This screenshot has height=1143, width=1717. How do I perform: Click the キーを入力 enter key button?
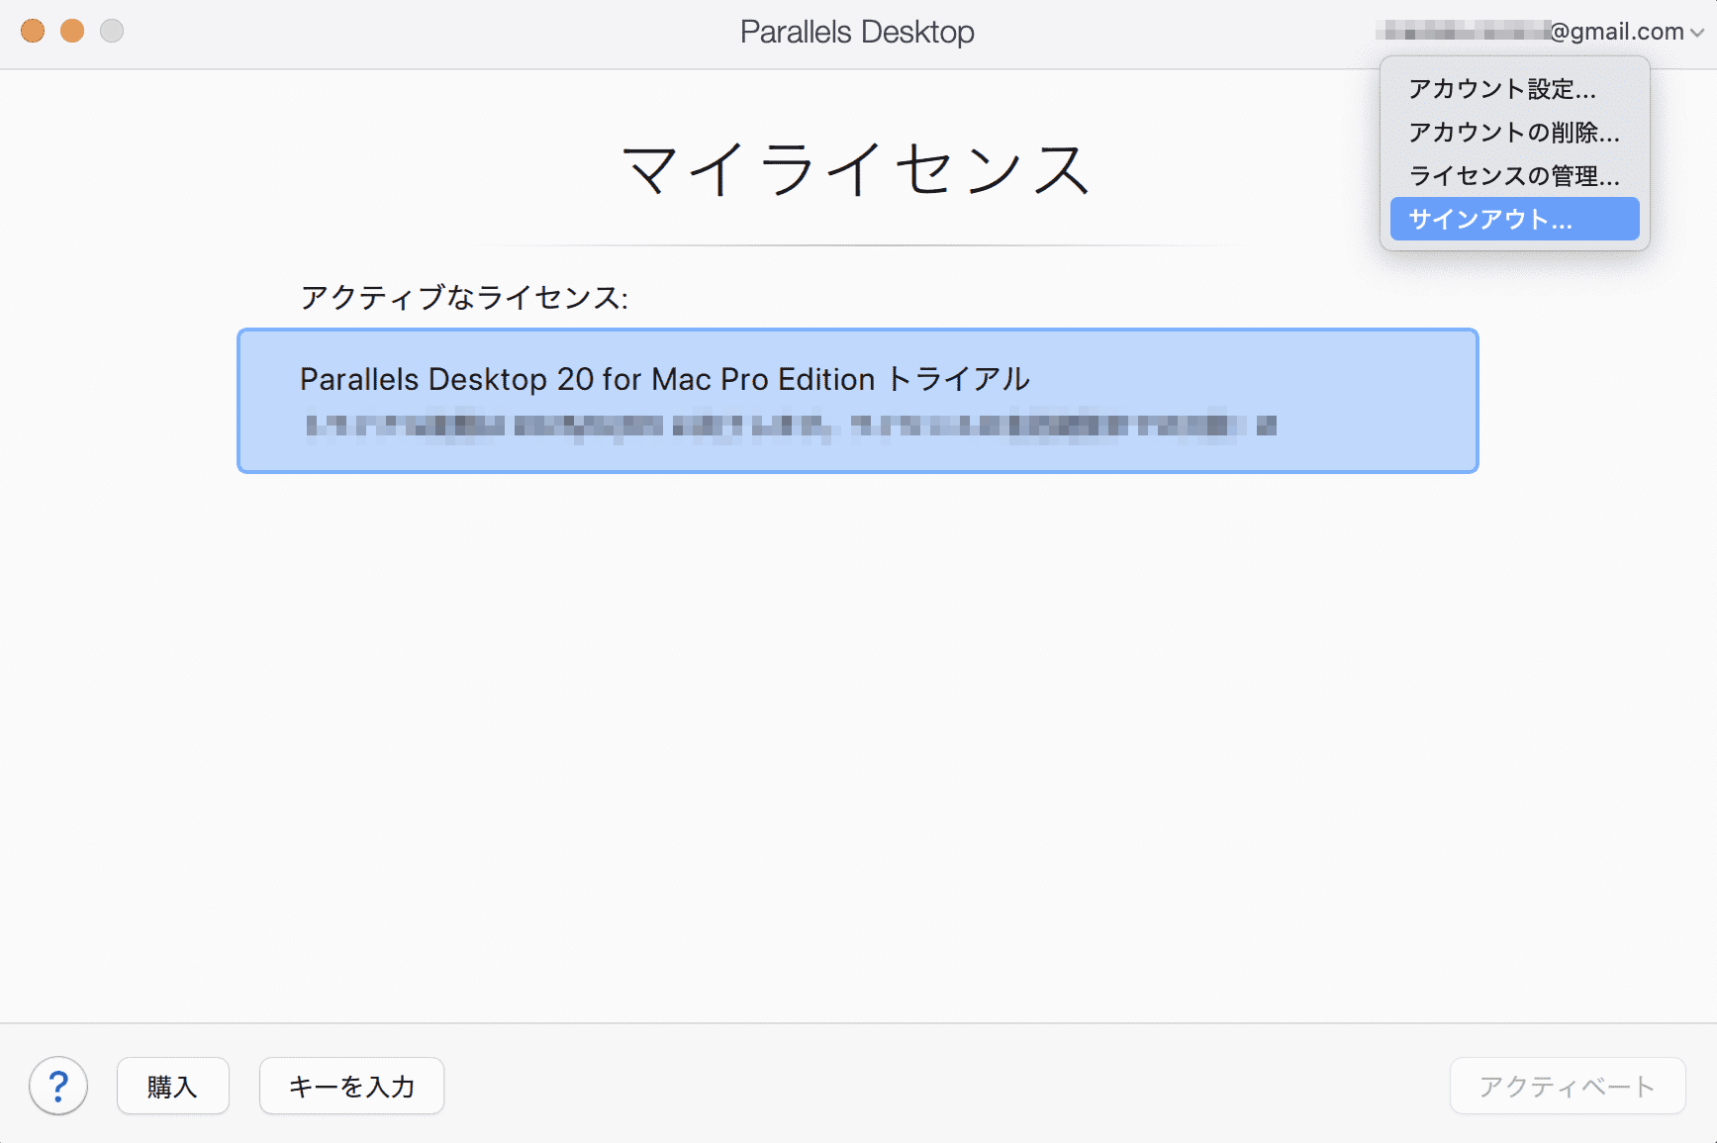pyautogui.click(x=351, y=1086)
